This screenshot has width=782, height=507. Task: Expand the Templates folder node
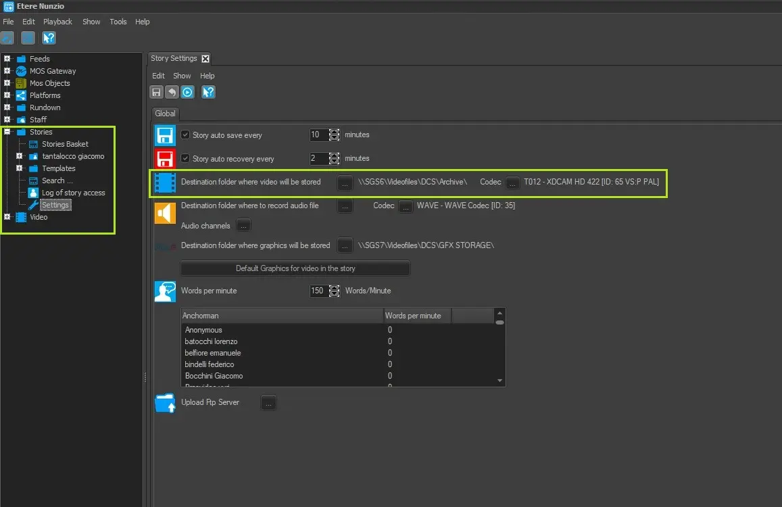(x=20, y=168)
